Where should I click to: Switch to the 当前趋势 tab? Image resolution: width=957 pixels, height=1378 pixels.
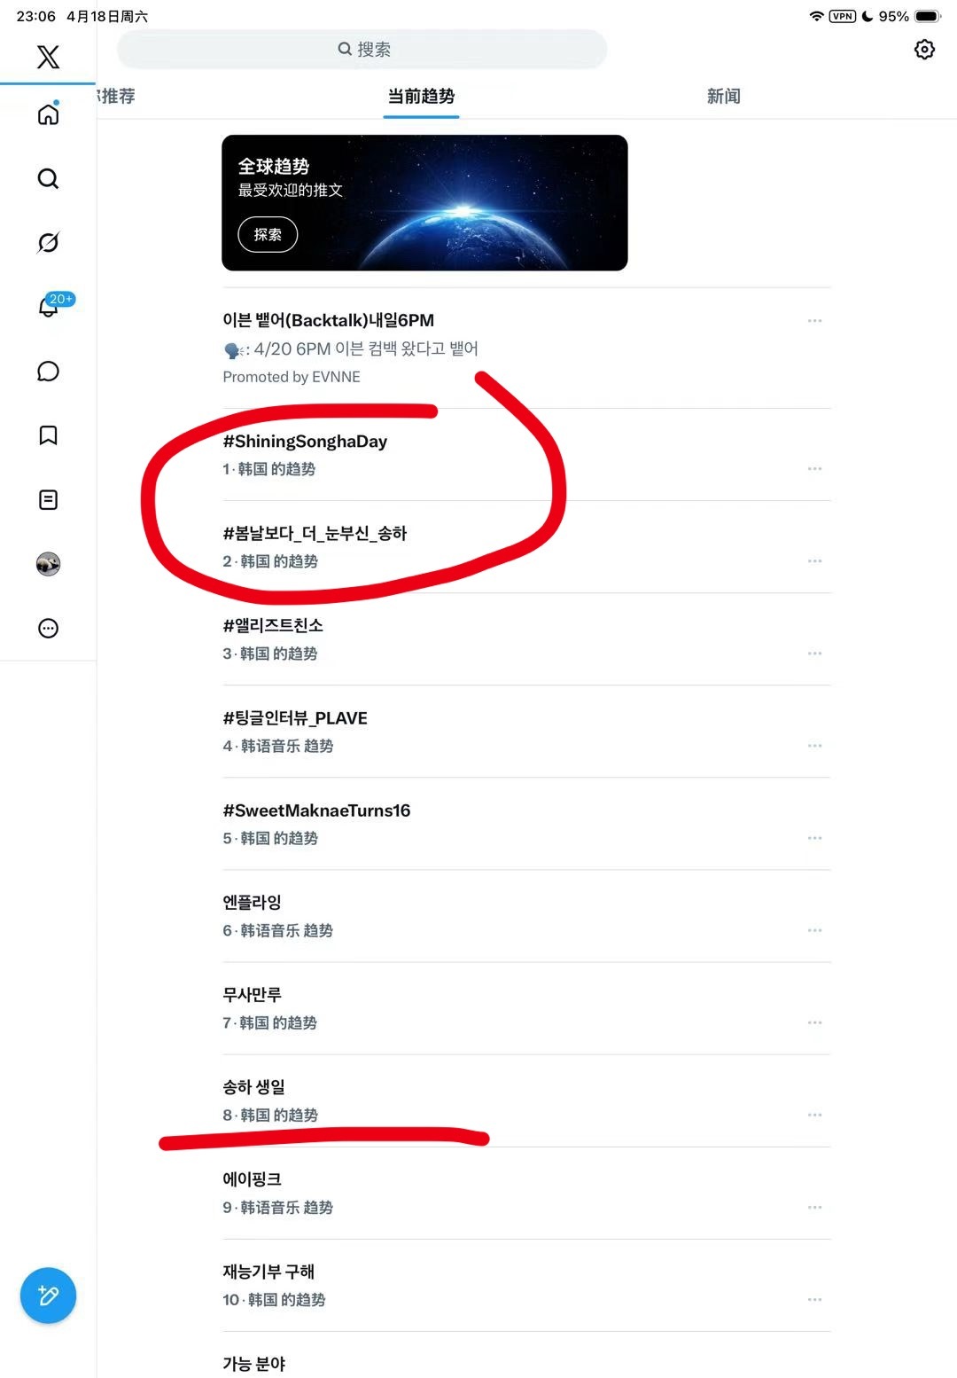coord(420,96)
